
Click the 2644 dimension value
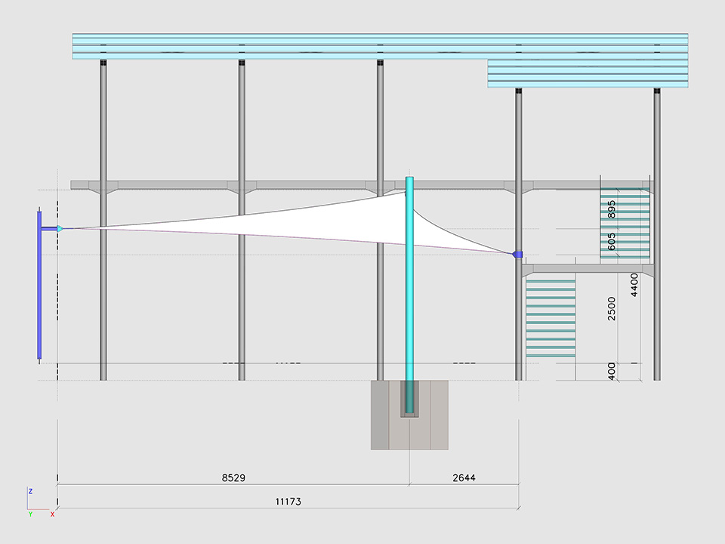[x=464, y=478]
